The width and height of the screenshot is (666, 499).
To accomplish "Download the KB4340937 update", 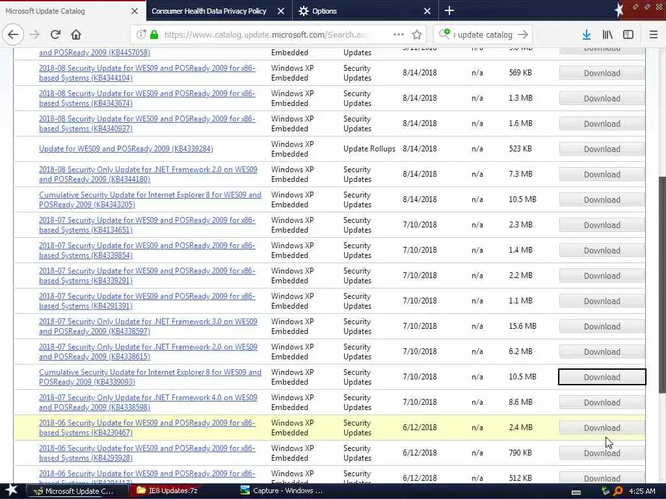I will point(602,124).
